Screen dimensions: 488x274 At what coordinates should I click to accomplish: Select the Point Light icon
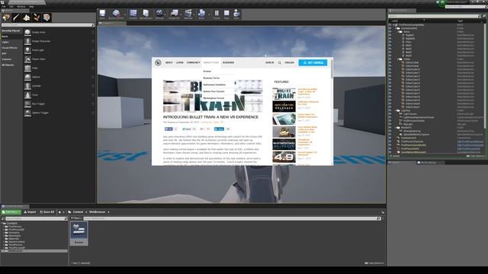[x=27, y=49]
